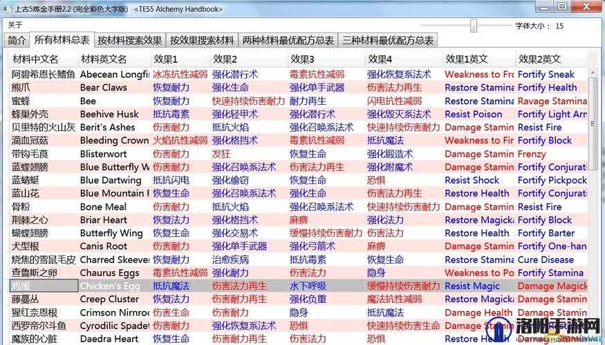This screenshot has height=345, width=605.
Task: Open the 按效果搜索材料 tab
Action: click(202, 40)
